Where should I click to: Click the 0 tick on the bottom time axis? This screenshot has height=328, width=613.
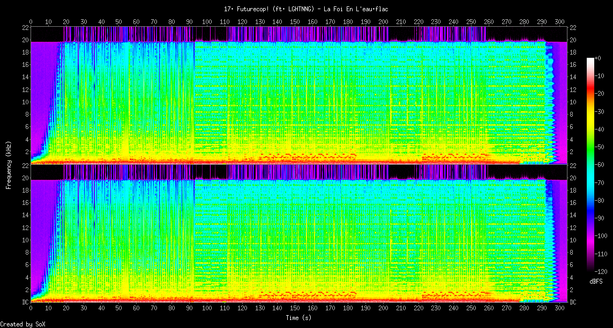[x=31, y=309]
